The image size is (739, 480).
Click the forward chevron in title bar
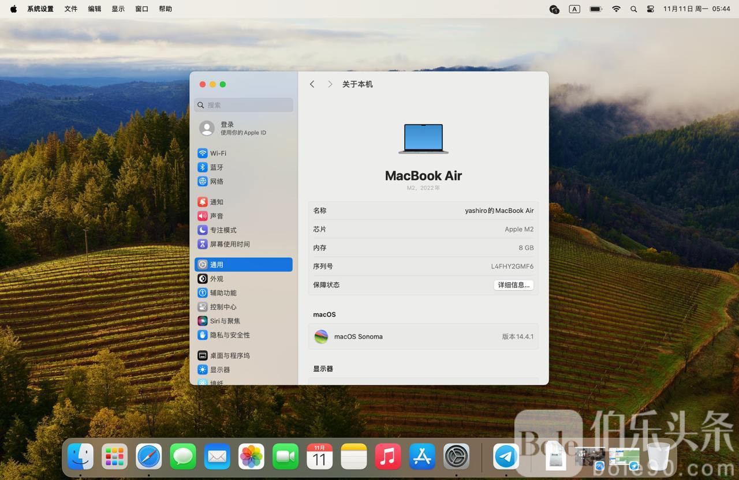tap(330, 84)
